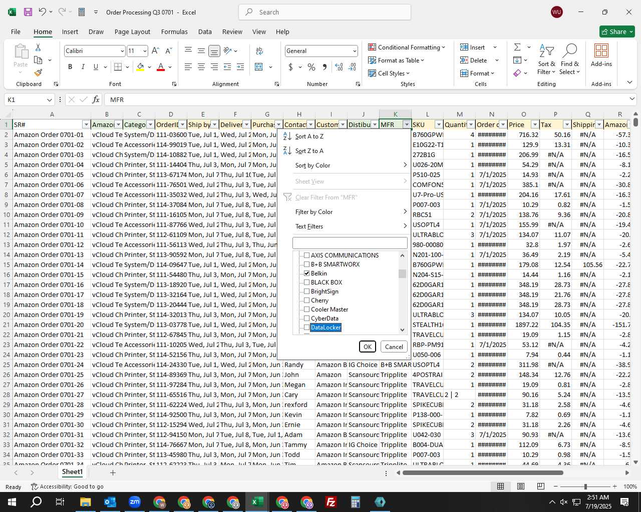Viewport: 641px width, 512px height.
Task: Open Name Box dropdown arrow
Action: point(49,99)
